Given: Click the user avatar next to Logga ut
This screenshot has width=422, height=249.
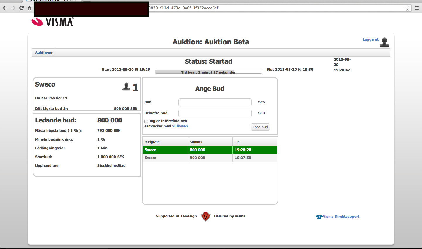Looking at the screenshot, I should pyautogui.click(x=384, y=42).
